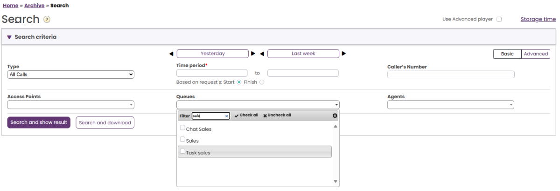
Task: Open the Access Points dropdown
Action: click(x=71, y=105)
